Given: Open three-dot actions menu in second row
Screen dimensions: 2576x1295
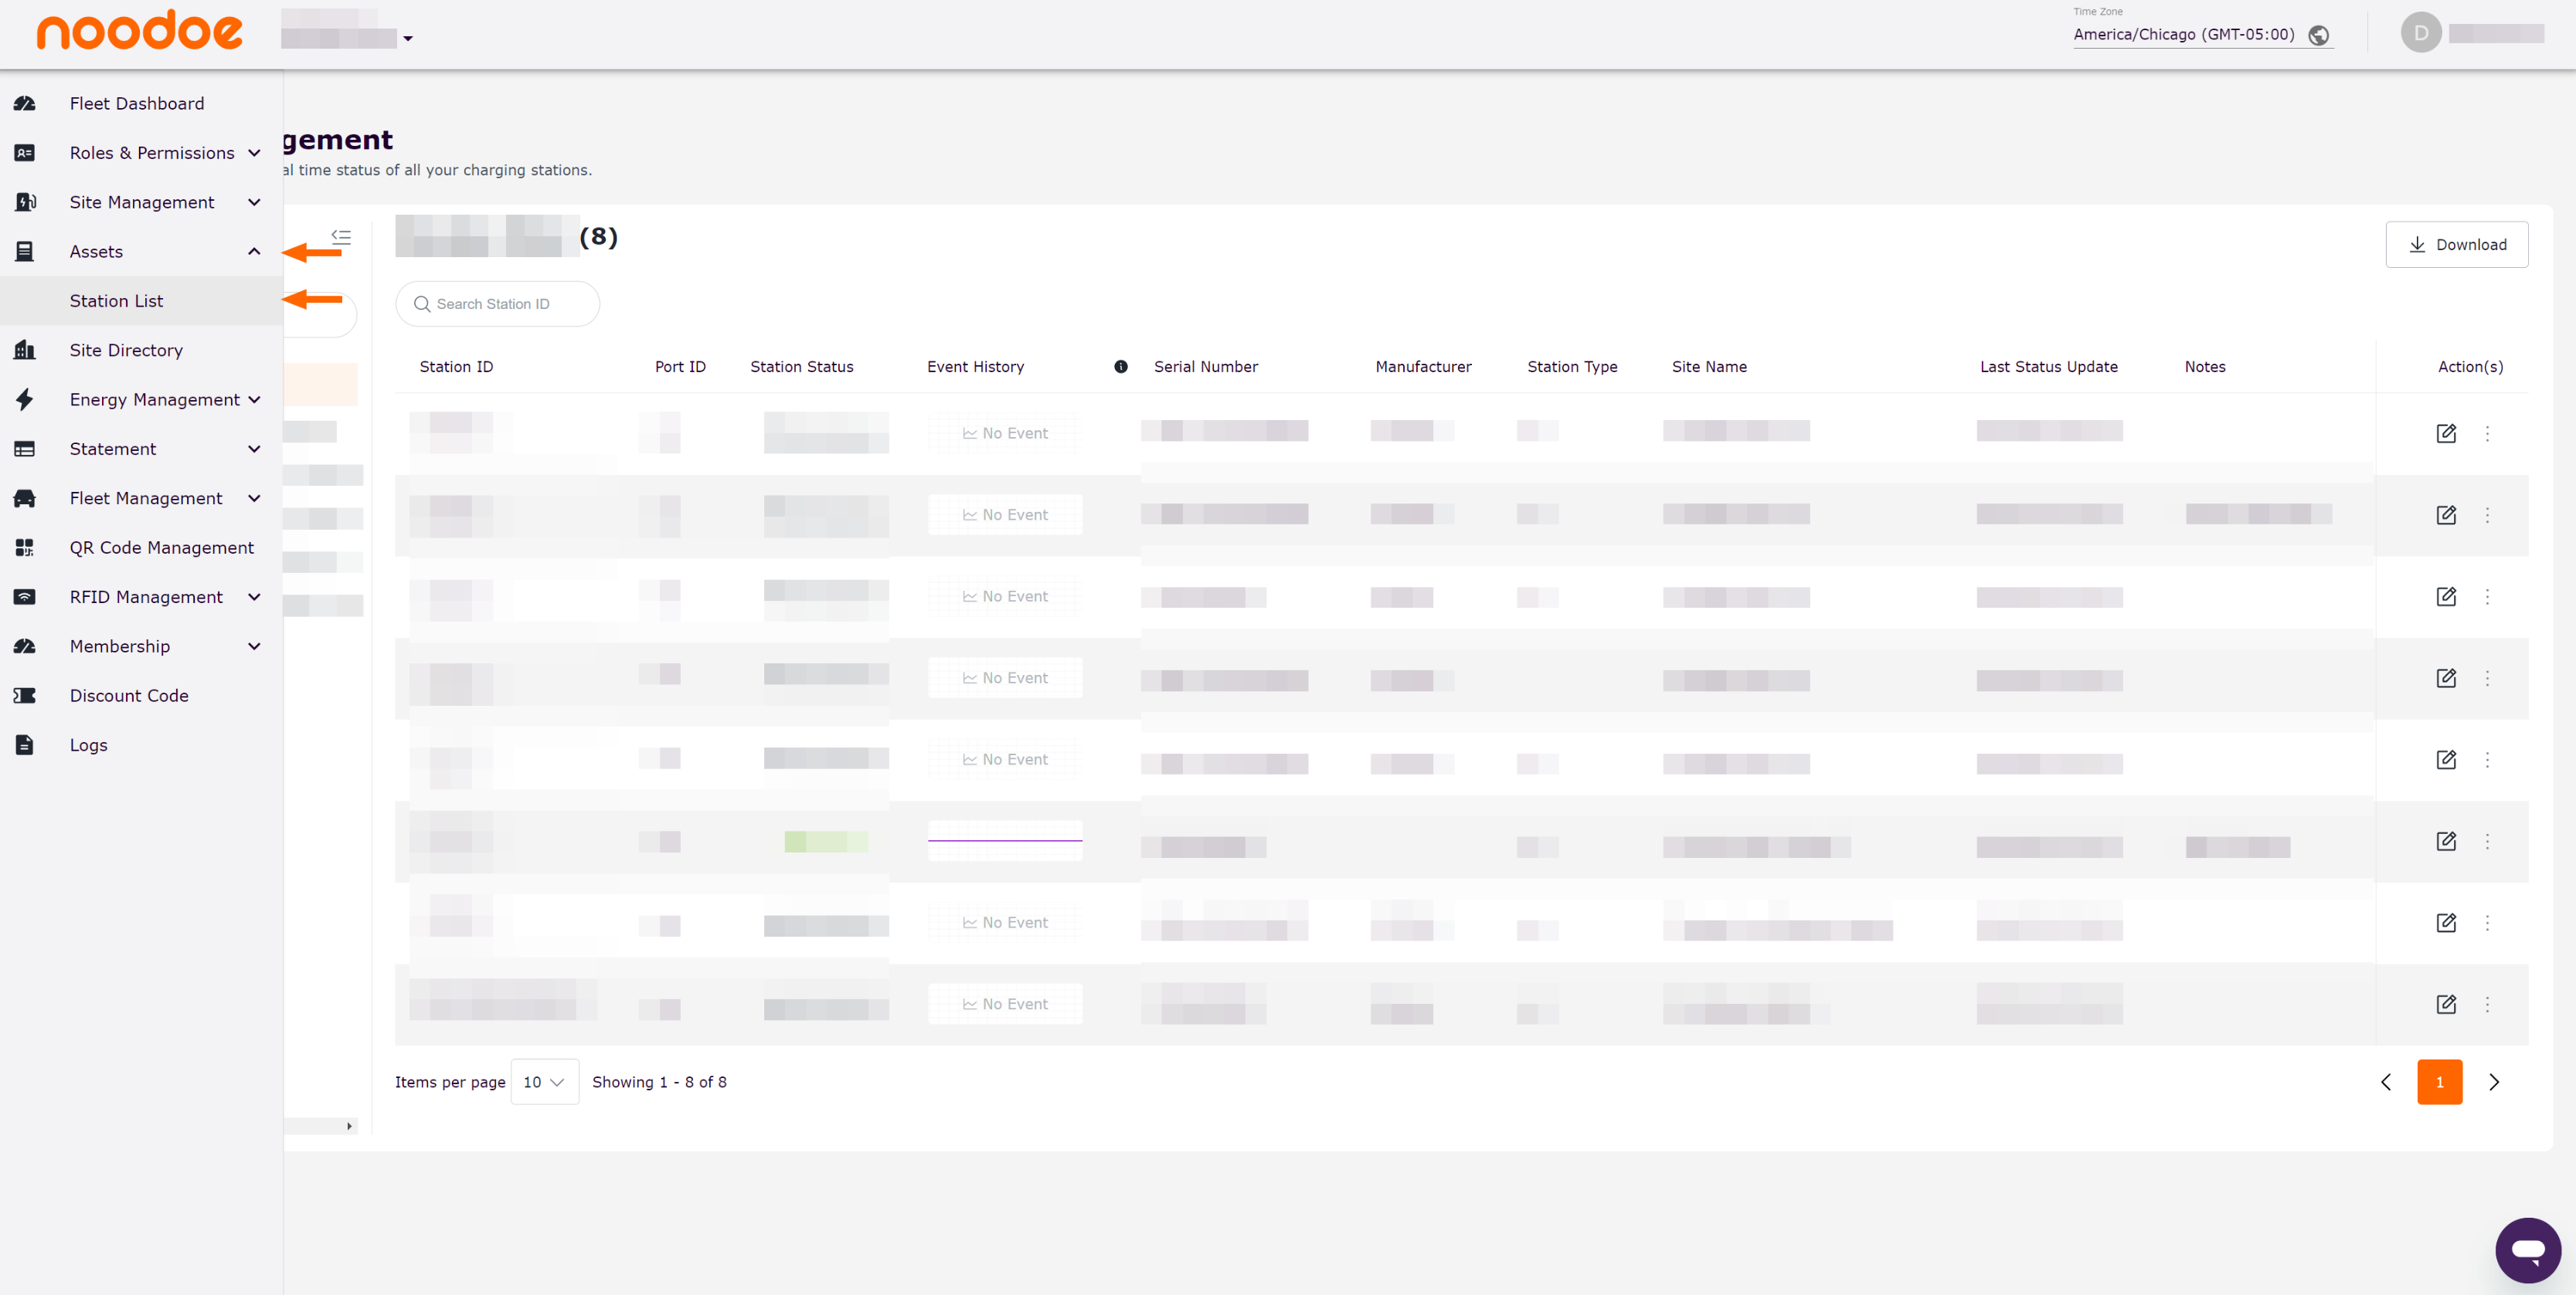Looking at the screenshot, I should (2488, 516).
